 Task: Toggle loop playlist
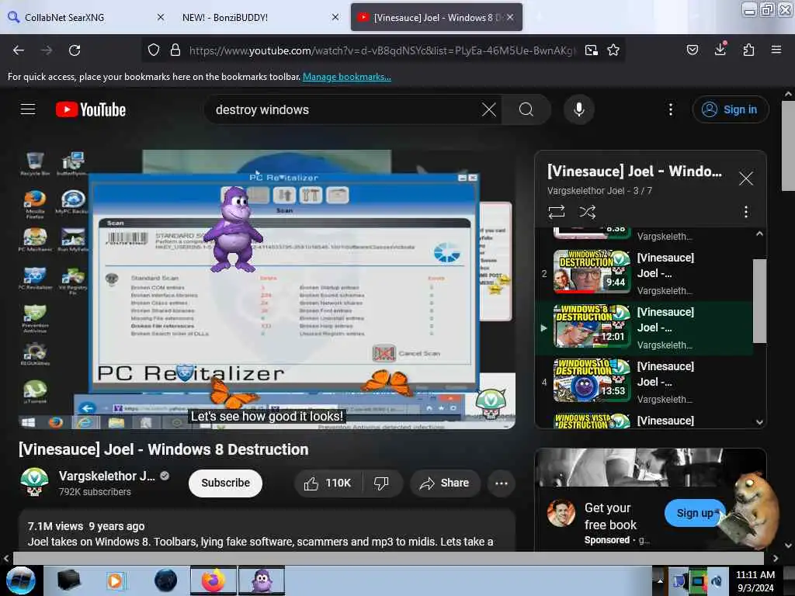tap(556, 211)
